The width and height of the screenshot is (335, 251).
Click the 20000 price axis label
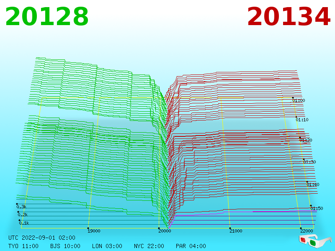165,231
